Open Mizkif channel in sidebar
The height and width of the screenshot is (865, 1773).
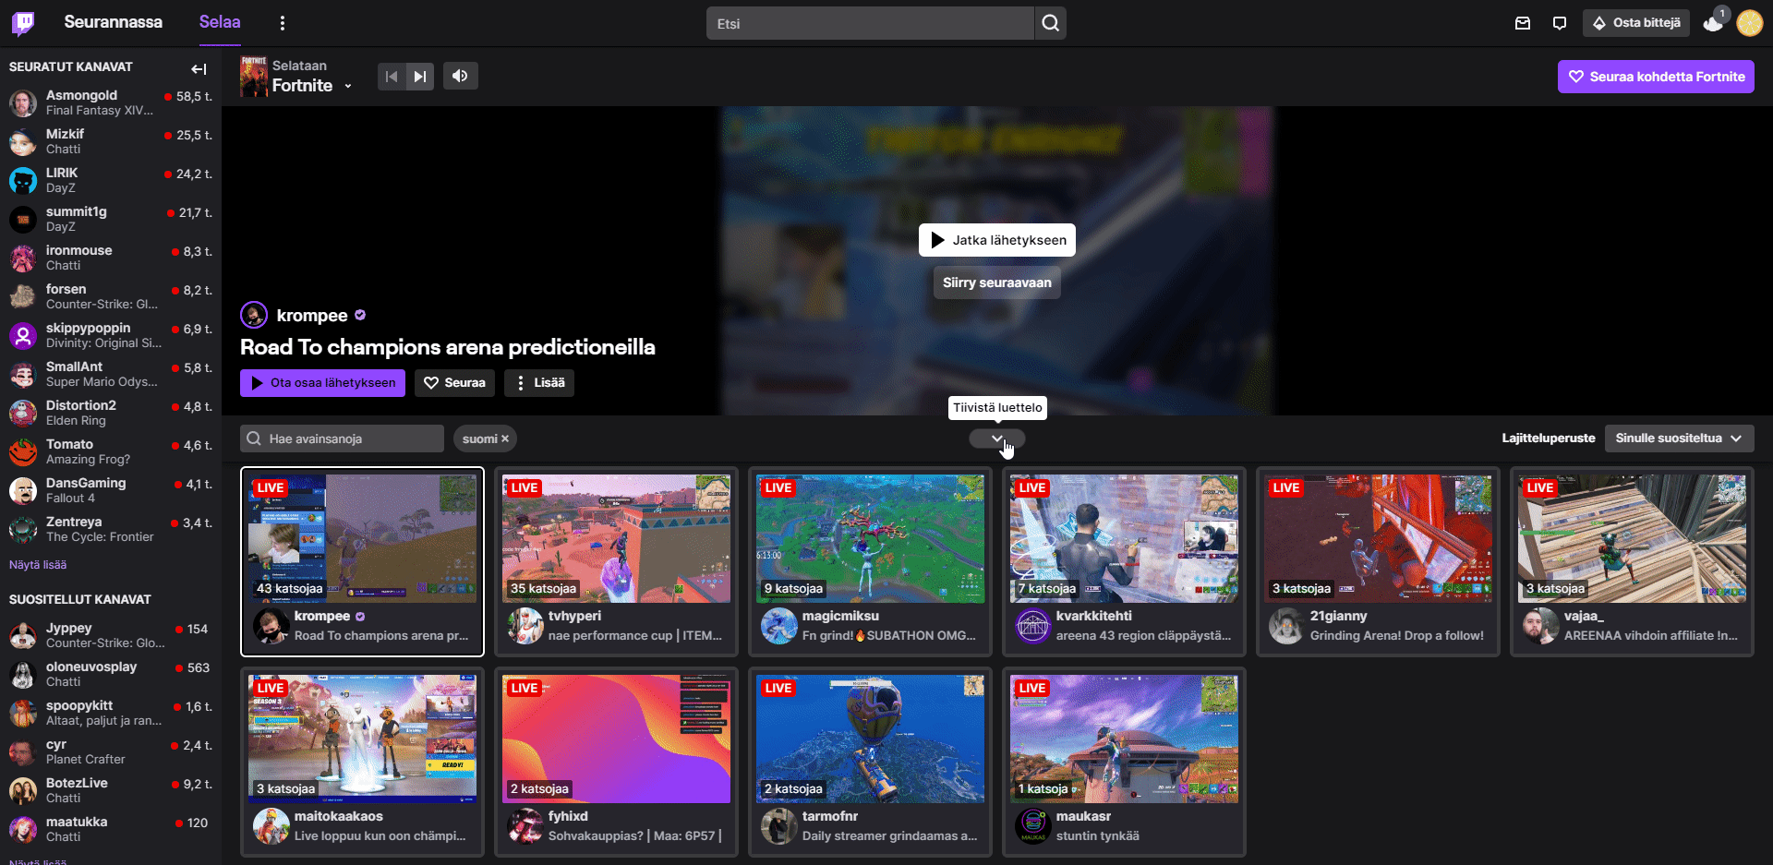111,141
